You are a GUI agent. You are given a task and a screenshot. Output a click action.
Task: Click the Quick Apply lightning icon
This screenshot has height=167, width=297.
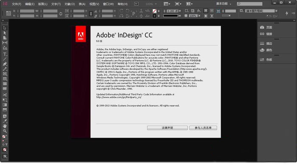286,13
